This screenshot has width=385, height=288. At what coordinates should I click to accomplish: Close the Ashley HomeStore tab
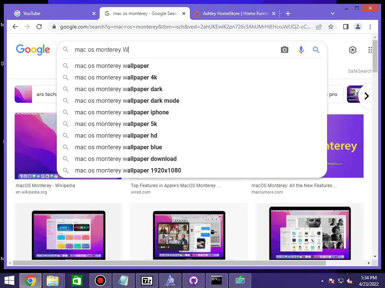click(274, 13)
